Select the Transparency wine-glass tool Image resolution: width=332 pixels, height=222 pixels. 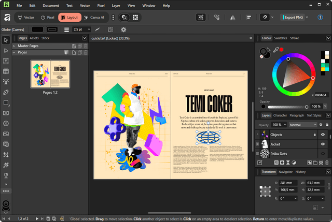[x=6, y=175]
